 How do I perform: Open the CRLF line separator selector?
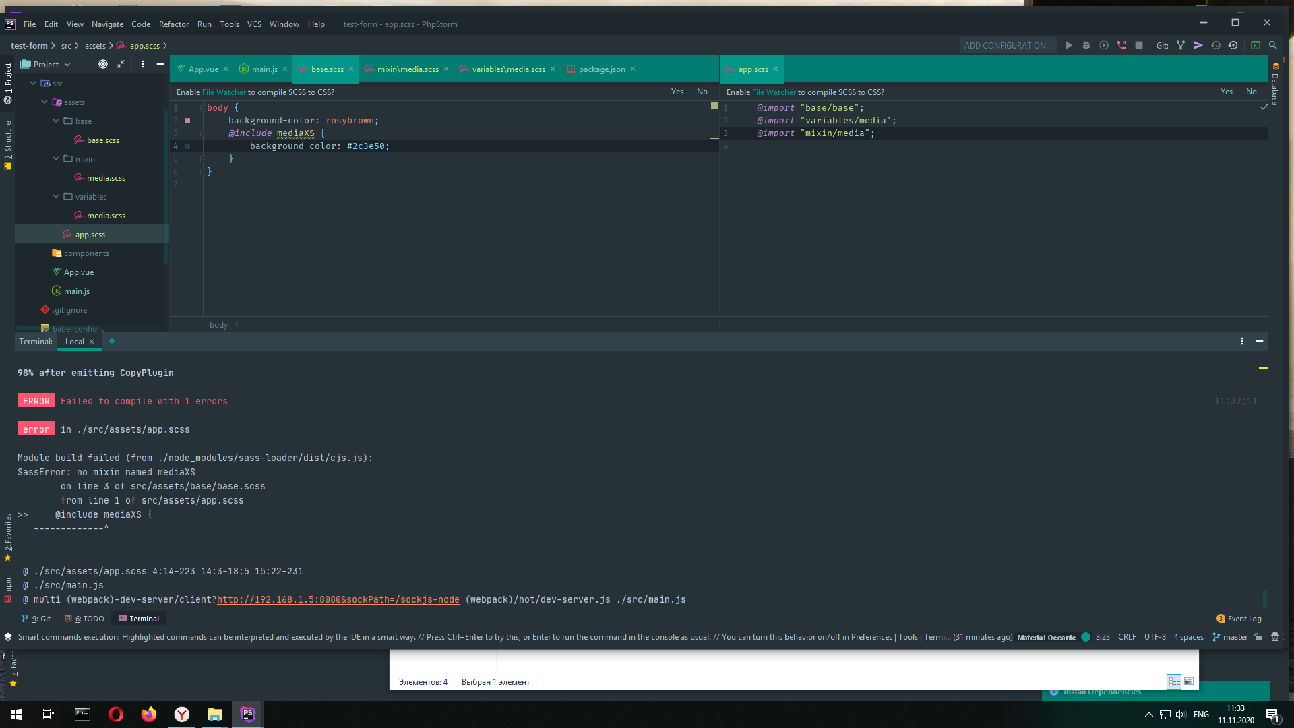pyautogui.click(x=1127, y=637)
